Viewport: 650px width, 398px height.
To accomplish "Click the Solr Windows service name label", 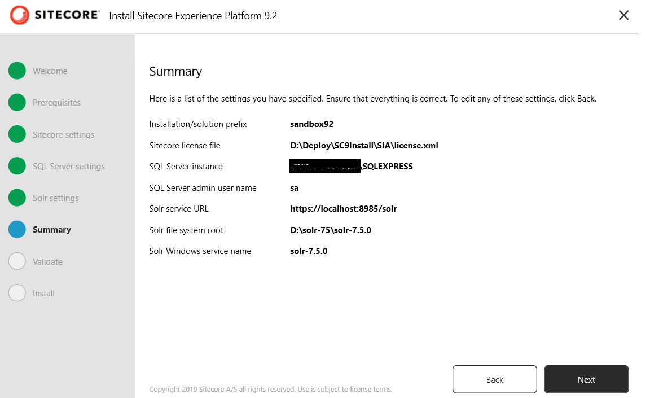I will 200,251.
